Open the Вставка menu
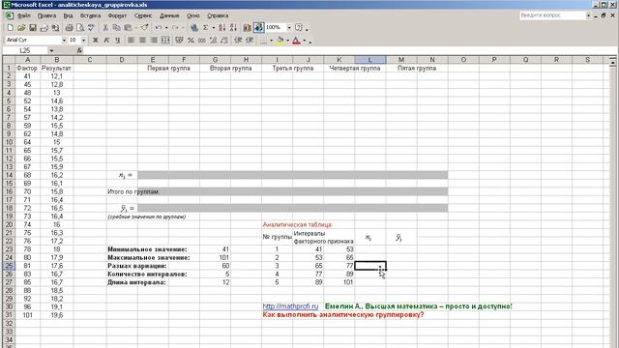619x348 pixels. point(90,15)
